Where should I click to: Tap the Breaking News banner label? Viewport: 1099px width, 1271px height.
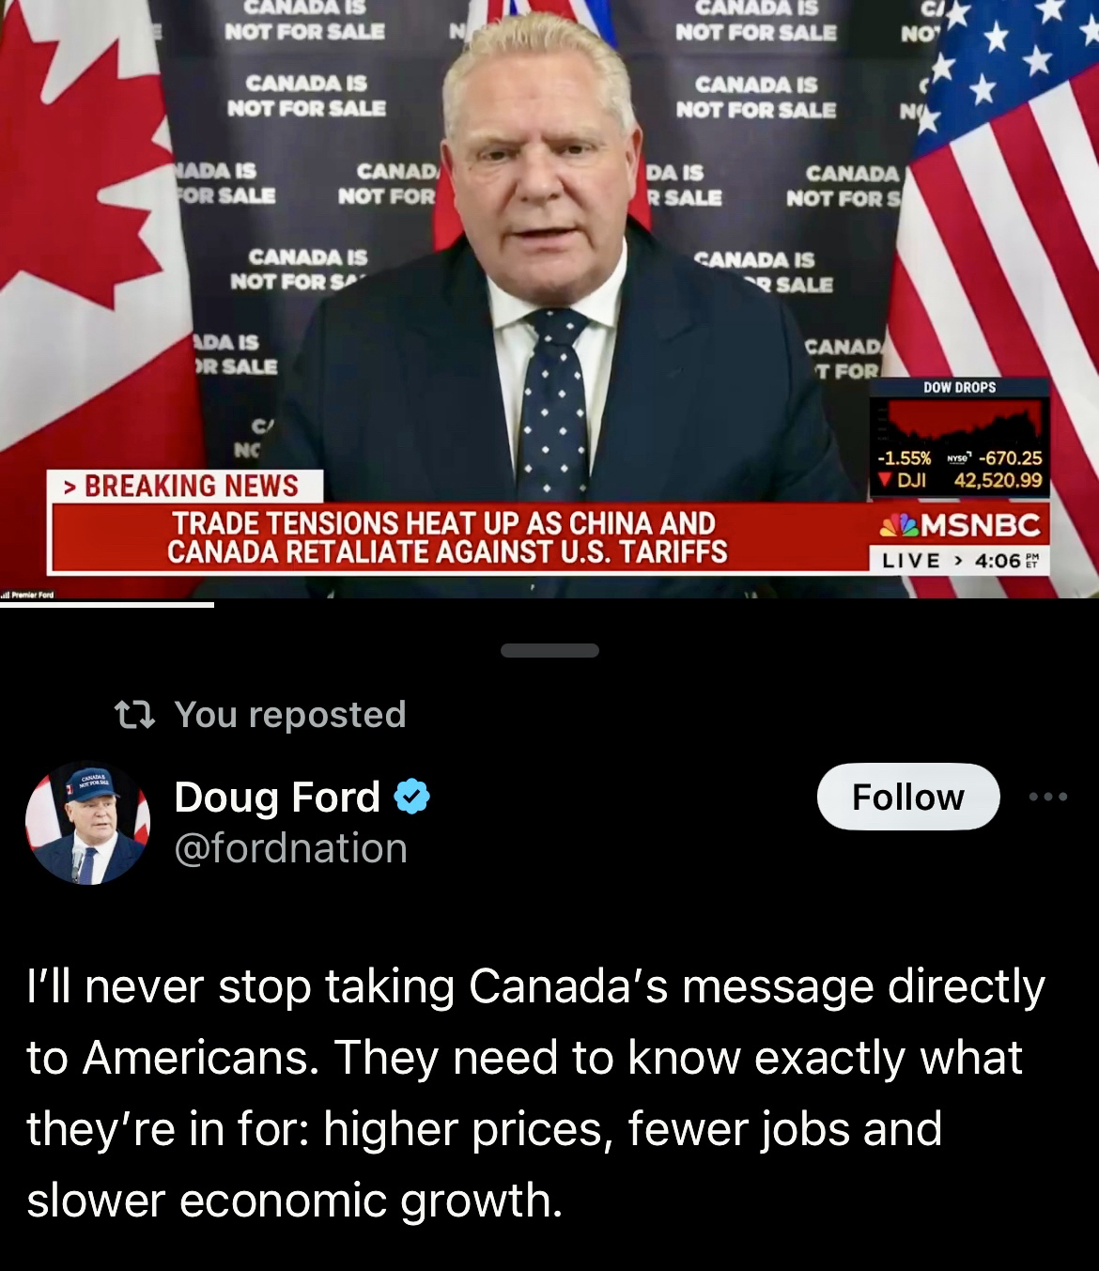pos(186,486)
